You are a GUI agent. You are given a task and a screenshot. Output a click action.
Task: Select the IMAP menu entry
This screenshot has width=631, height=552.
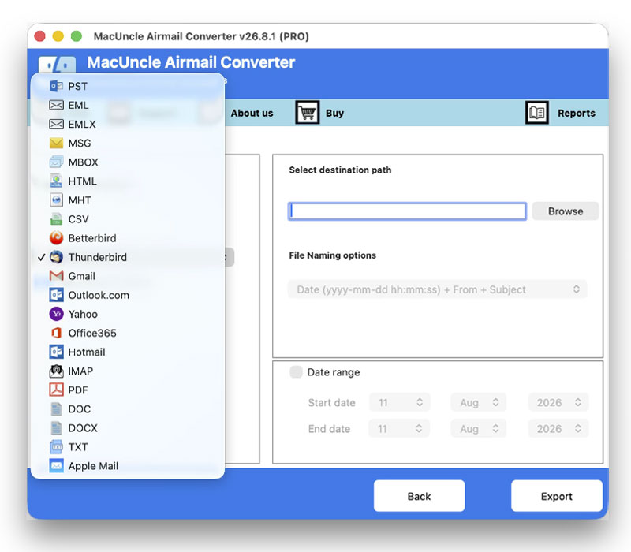pyautogui.click(x=128, y=371)
